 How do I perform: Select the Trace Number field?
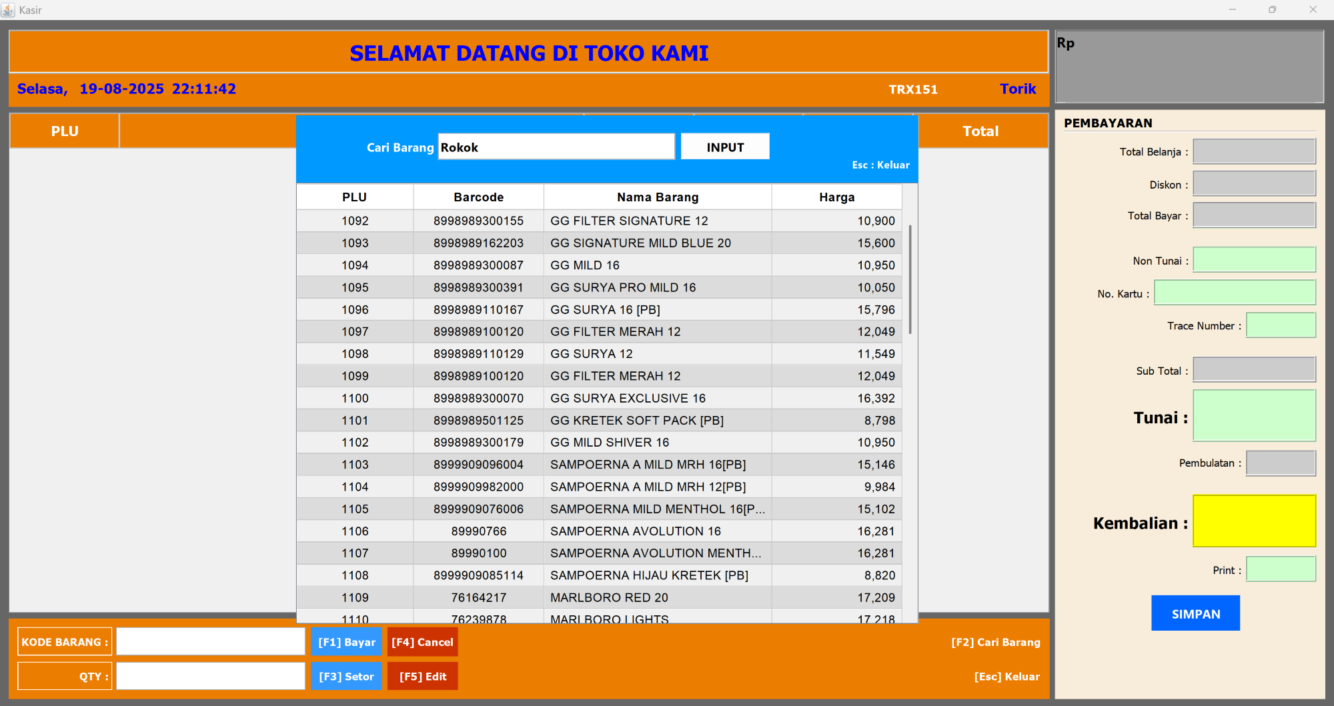point(1281,325)
